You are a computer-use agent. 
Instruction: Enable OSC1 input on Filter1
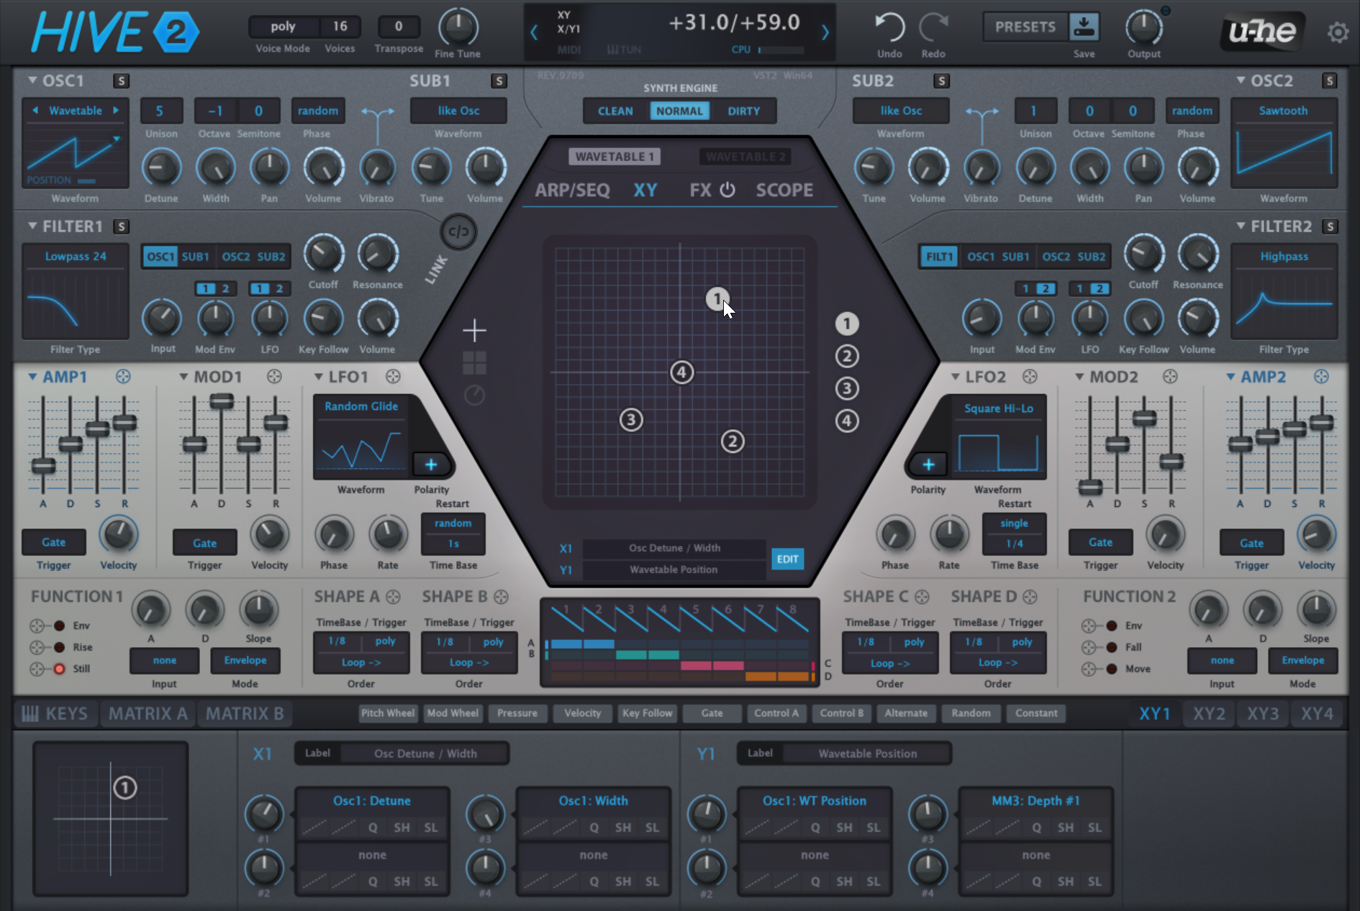coord(160,257)
